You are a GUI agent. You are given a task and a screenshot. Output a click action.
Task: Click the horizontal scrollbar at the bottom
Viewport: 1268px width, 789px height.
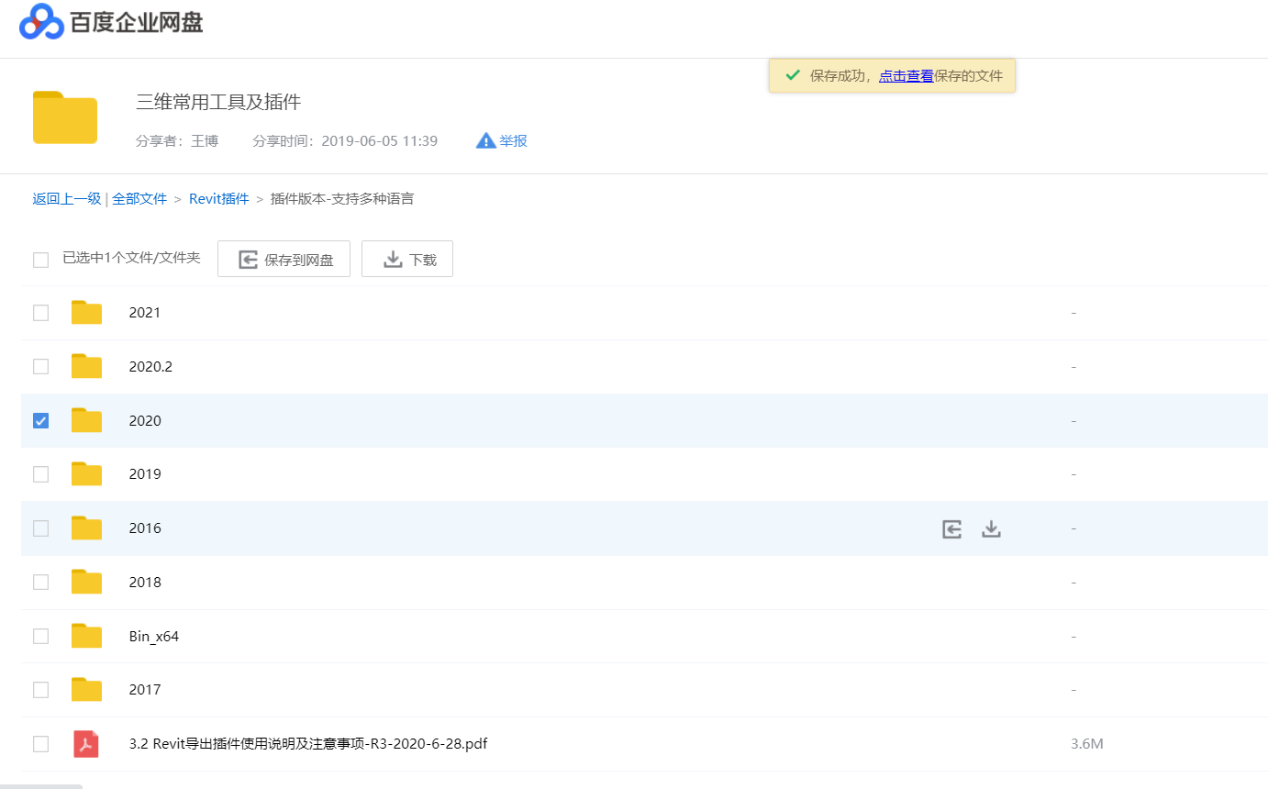[41, 786]
